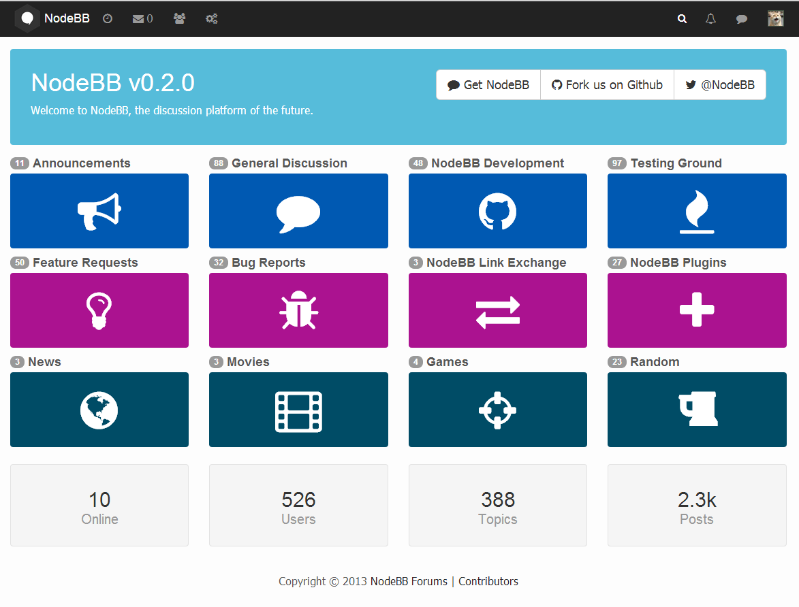Click the Welcome to NodeBB tagline text
799x607 pixels.
[172, 110]
